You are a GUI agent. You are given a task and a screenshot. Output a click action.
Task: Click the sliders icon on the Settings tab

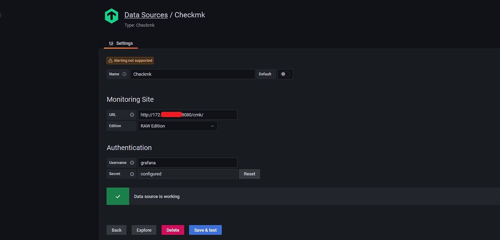111,43
